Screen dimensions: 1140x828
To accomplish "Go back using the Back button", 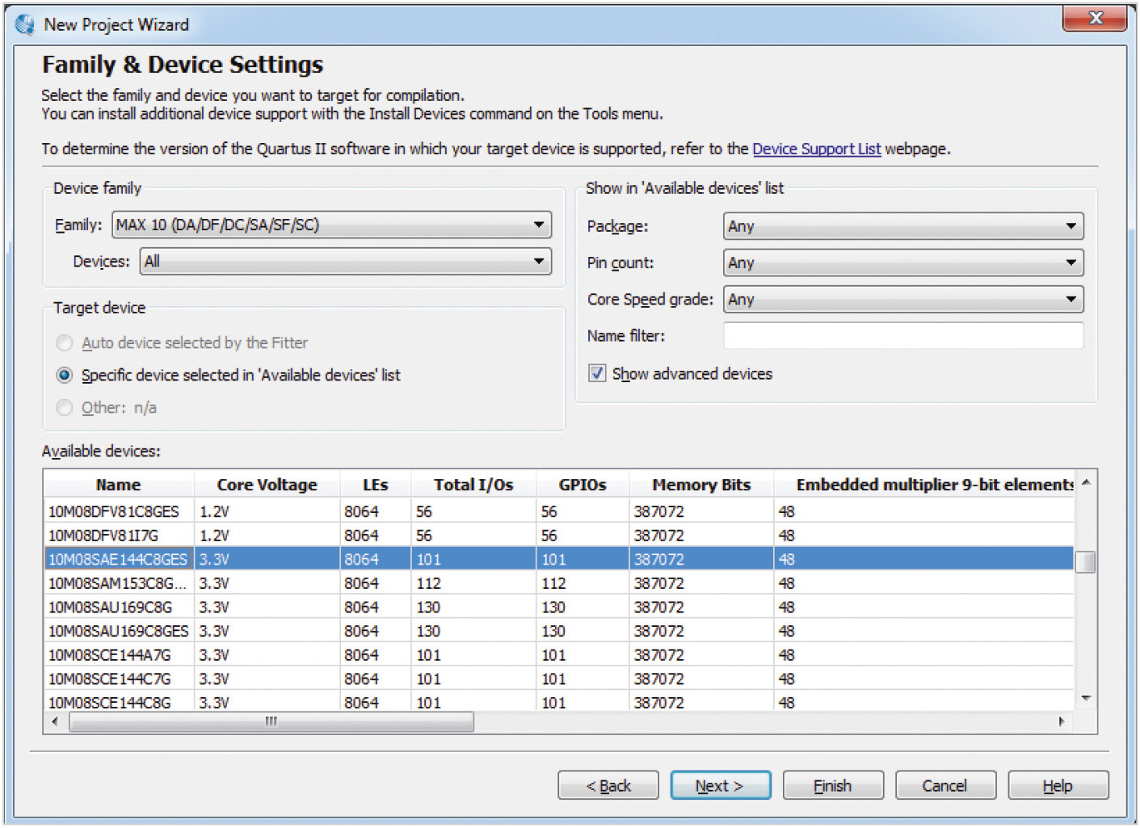I will pyautogui.click(x=608, y=785).
